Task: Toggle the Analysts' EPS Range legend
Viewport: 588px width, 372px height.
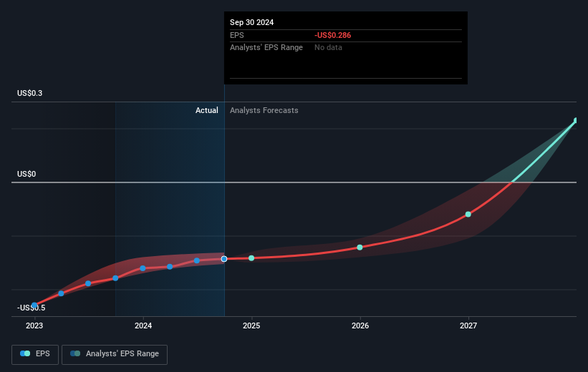Action: 115,354
